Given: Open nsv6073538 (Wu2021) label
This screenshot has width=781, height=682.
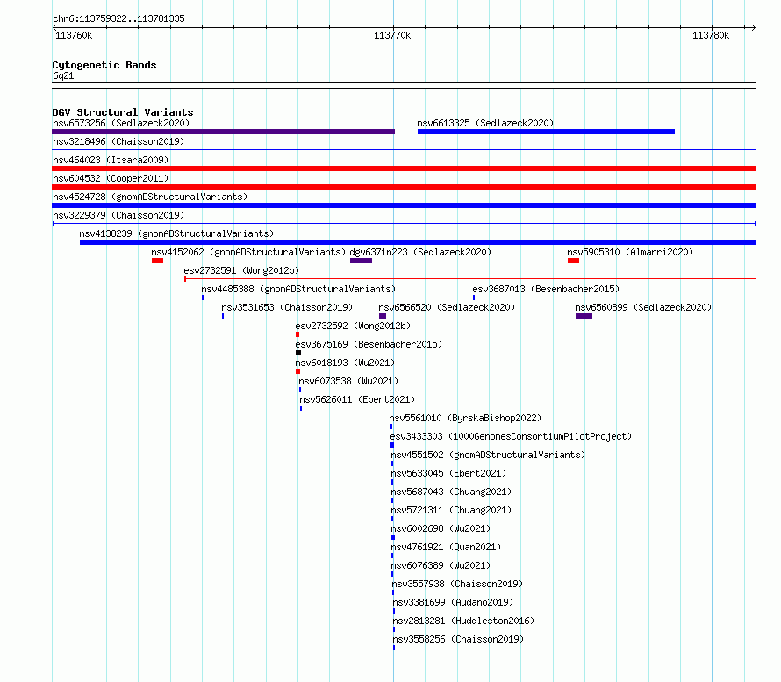Looking at the screenshot, I should pyautogui.click(x=348, y=381).
